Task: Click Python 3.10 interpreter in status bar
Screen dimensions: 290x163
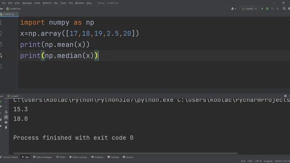Action: point(282,161)
